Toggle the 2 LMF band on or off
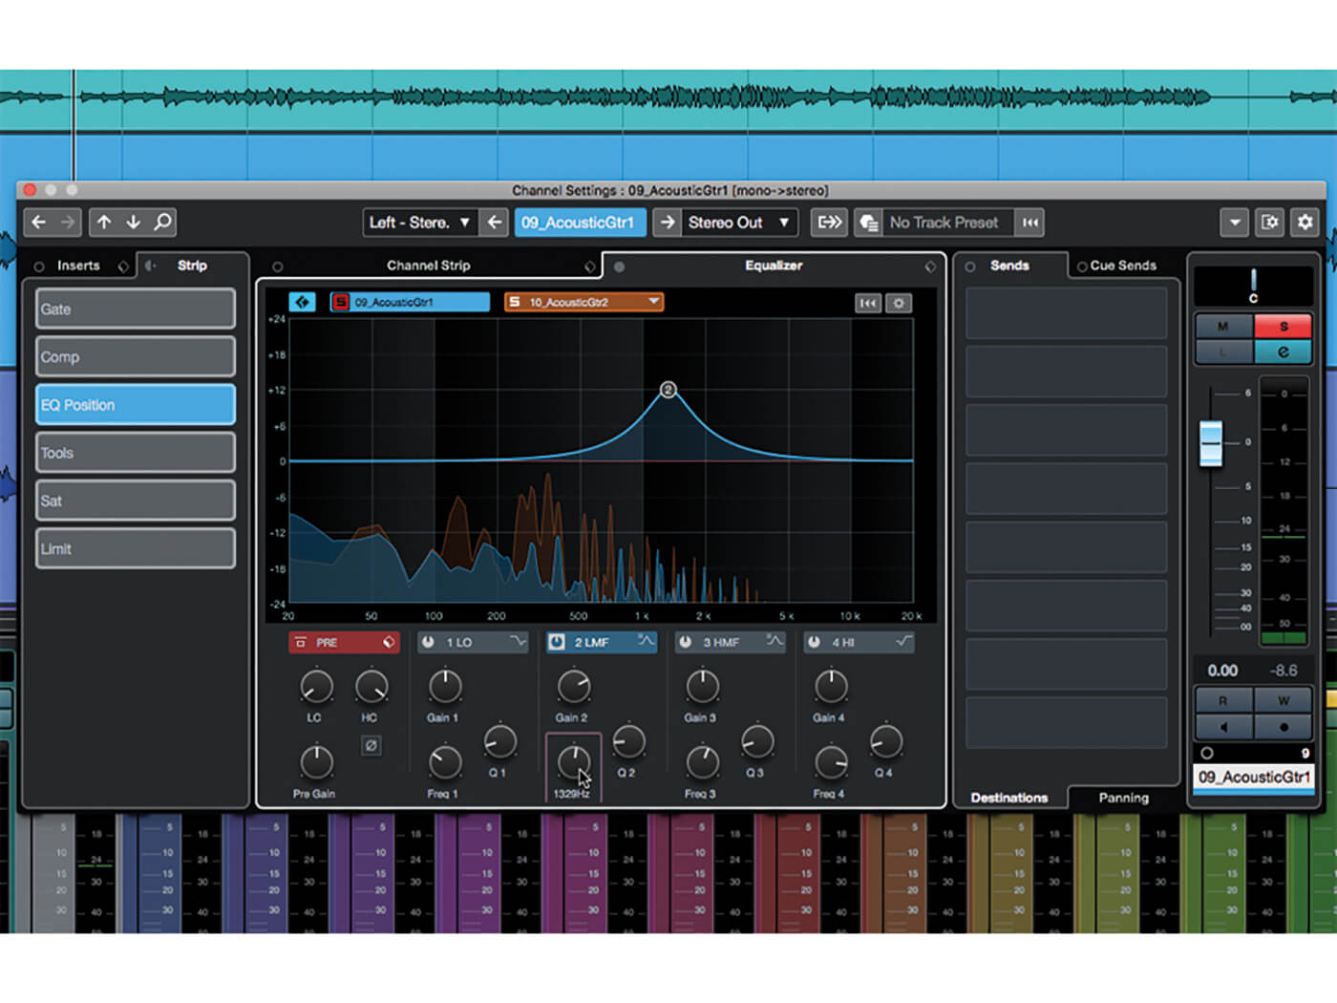 [557, 642]
